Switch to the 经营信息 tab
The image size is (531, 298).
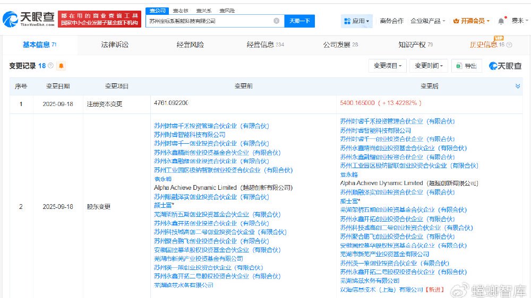click(265, 45)
